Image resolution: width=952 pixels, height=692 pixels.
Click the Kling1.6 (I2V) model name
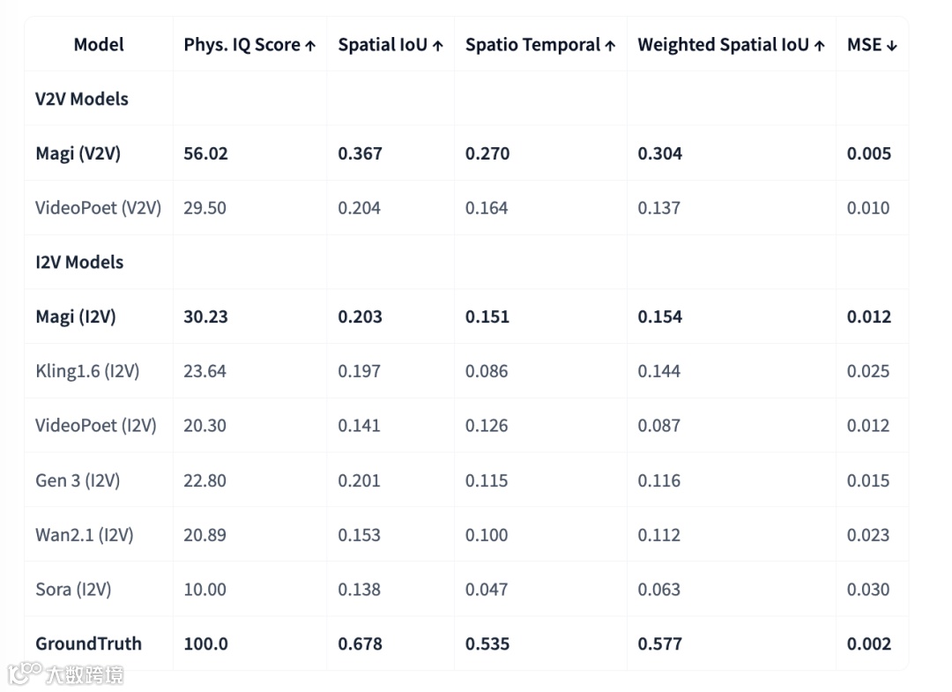tap(87, 371)
